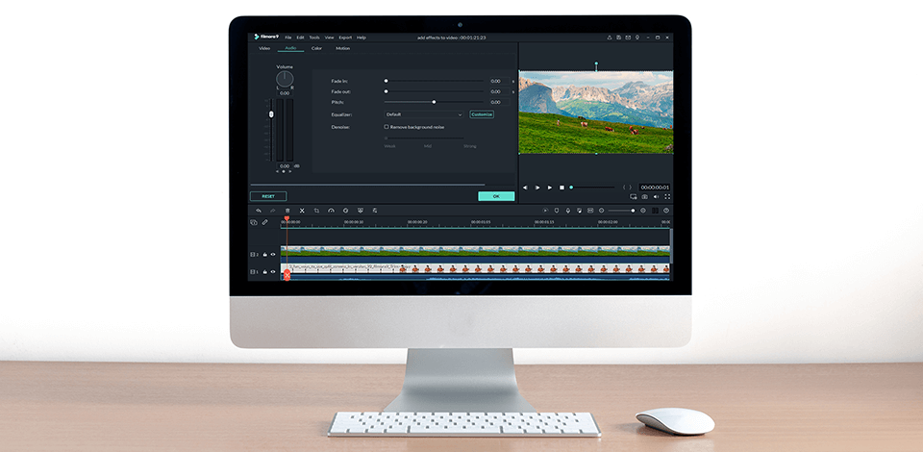The image size is (923, 452).
Task: Click the Customize equalizer button
Action: (482, 114)
